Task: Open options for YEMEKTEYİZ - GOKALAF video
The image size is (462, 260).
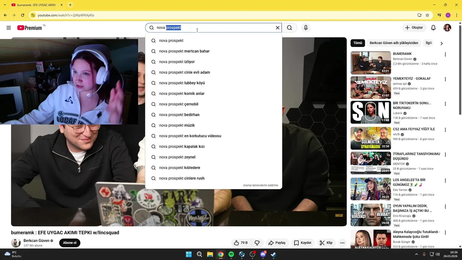Action: point(445,79)
